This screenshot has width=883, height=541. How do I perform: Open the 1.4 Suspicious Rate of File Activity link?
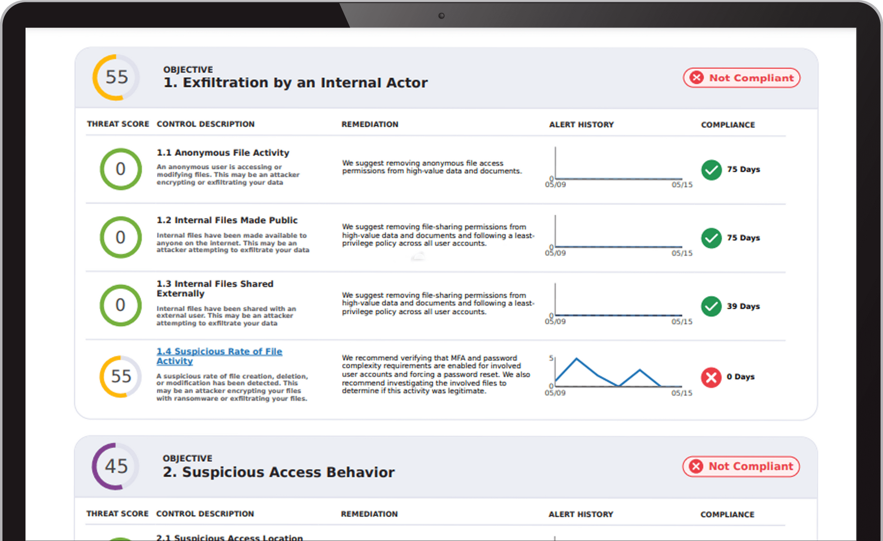219,356
